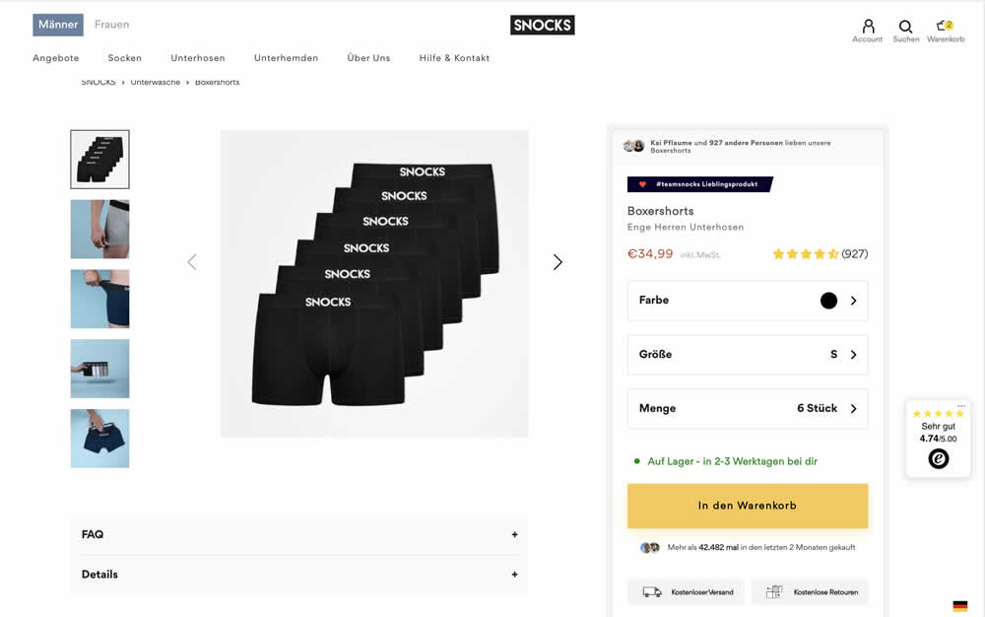Switch to Männer category
Screen dimensions: 985x617
point(58,25)
